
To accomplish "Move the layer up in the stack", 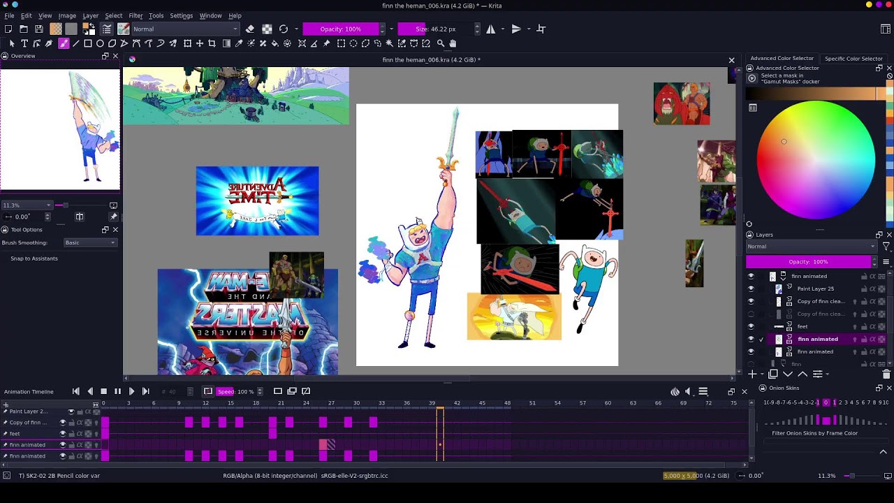I will pyautogui.click(x=803, y=374).
